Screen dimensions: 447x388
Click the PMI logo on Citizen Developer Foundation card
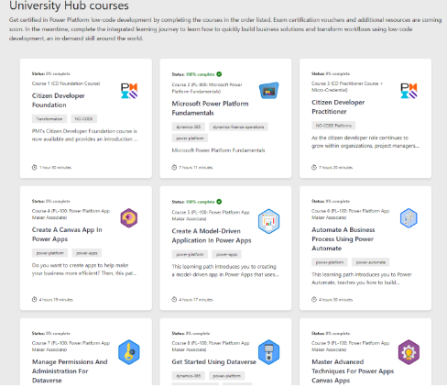(129, 91)
